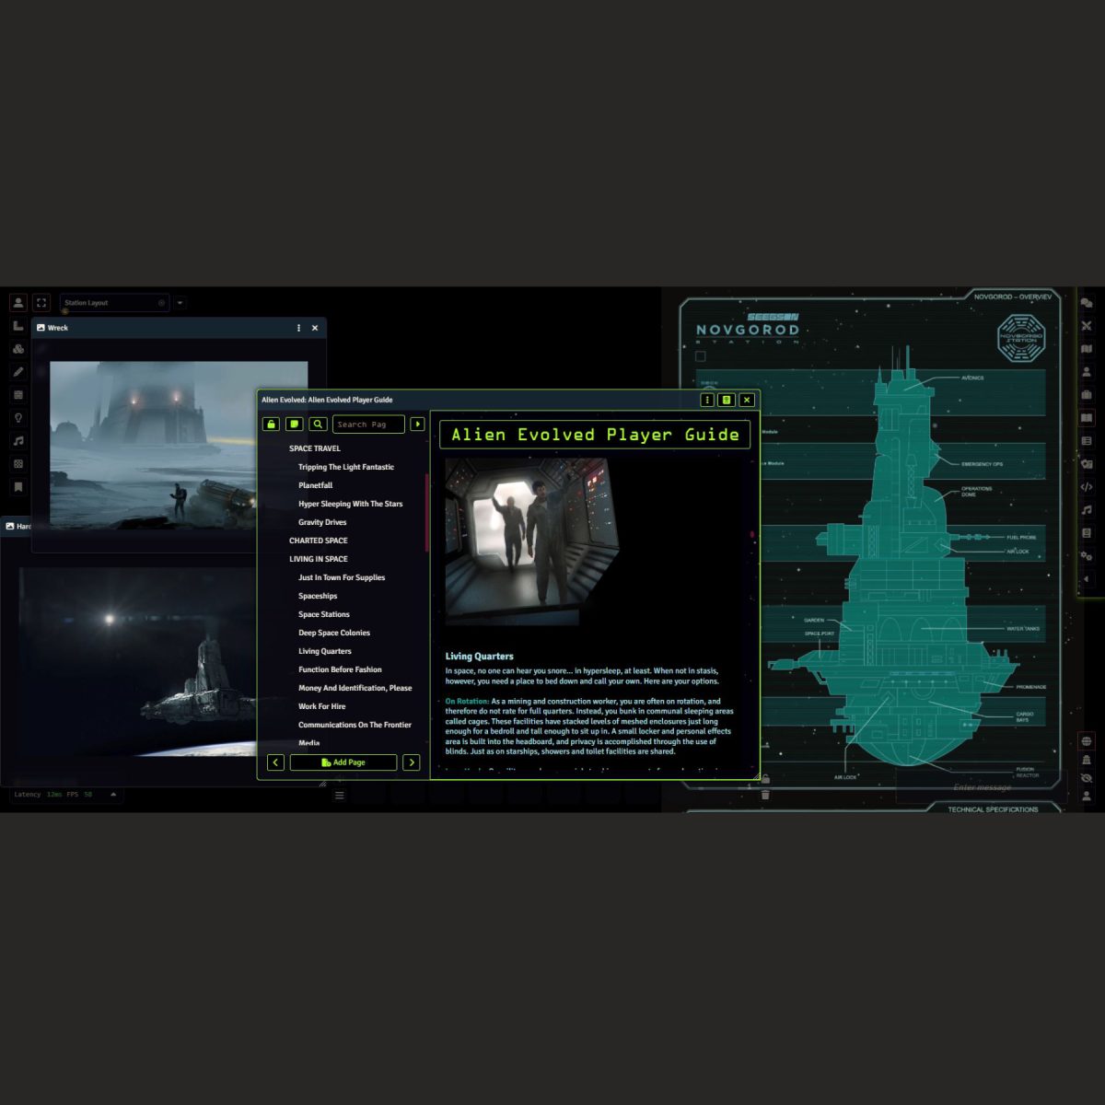Click the Add Page button
The height and width of the screenshot is (1105, 1105).
343,762
